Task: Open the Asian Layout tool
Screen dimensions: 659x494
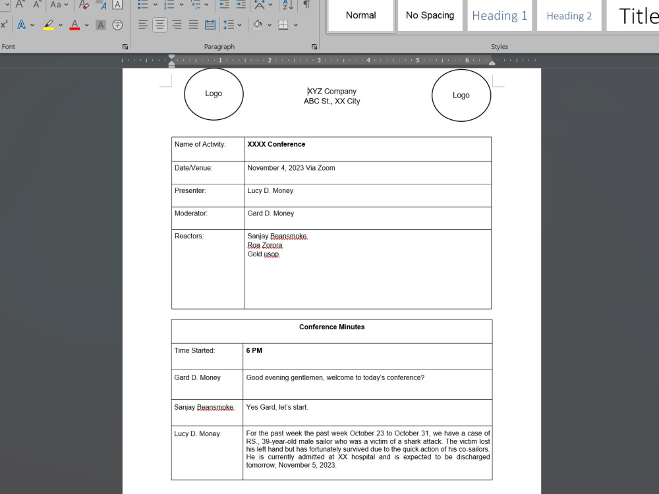Action: point(260,5)
